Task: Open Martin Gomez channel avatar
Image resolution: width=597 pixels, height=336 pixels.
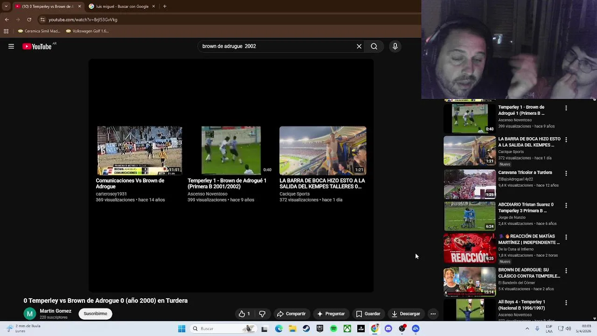Action: coord(29,314)
